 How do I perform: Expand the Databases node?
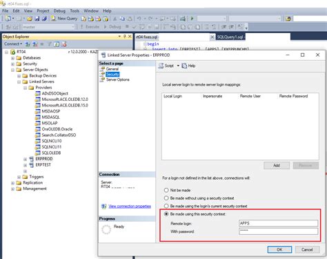point(13,58)
